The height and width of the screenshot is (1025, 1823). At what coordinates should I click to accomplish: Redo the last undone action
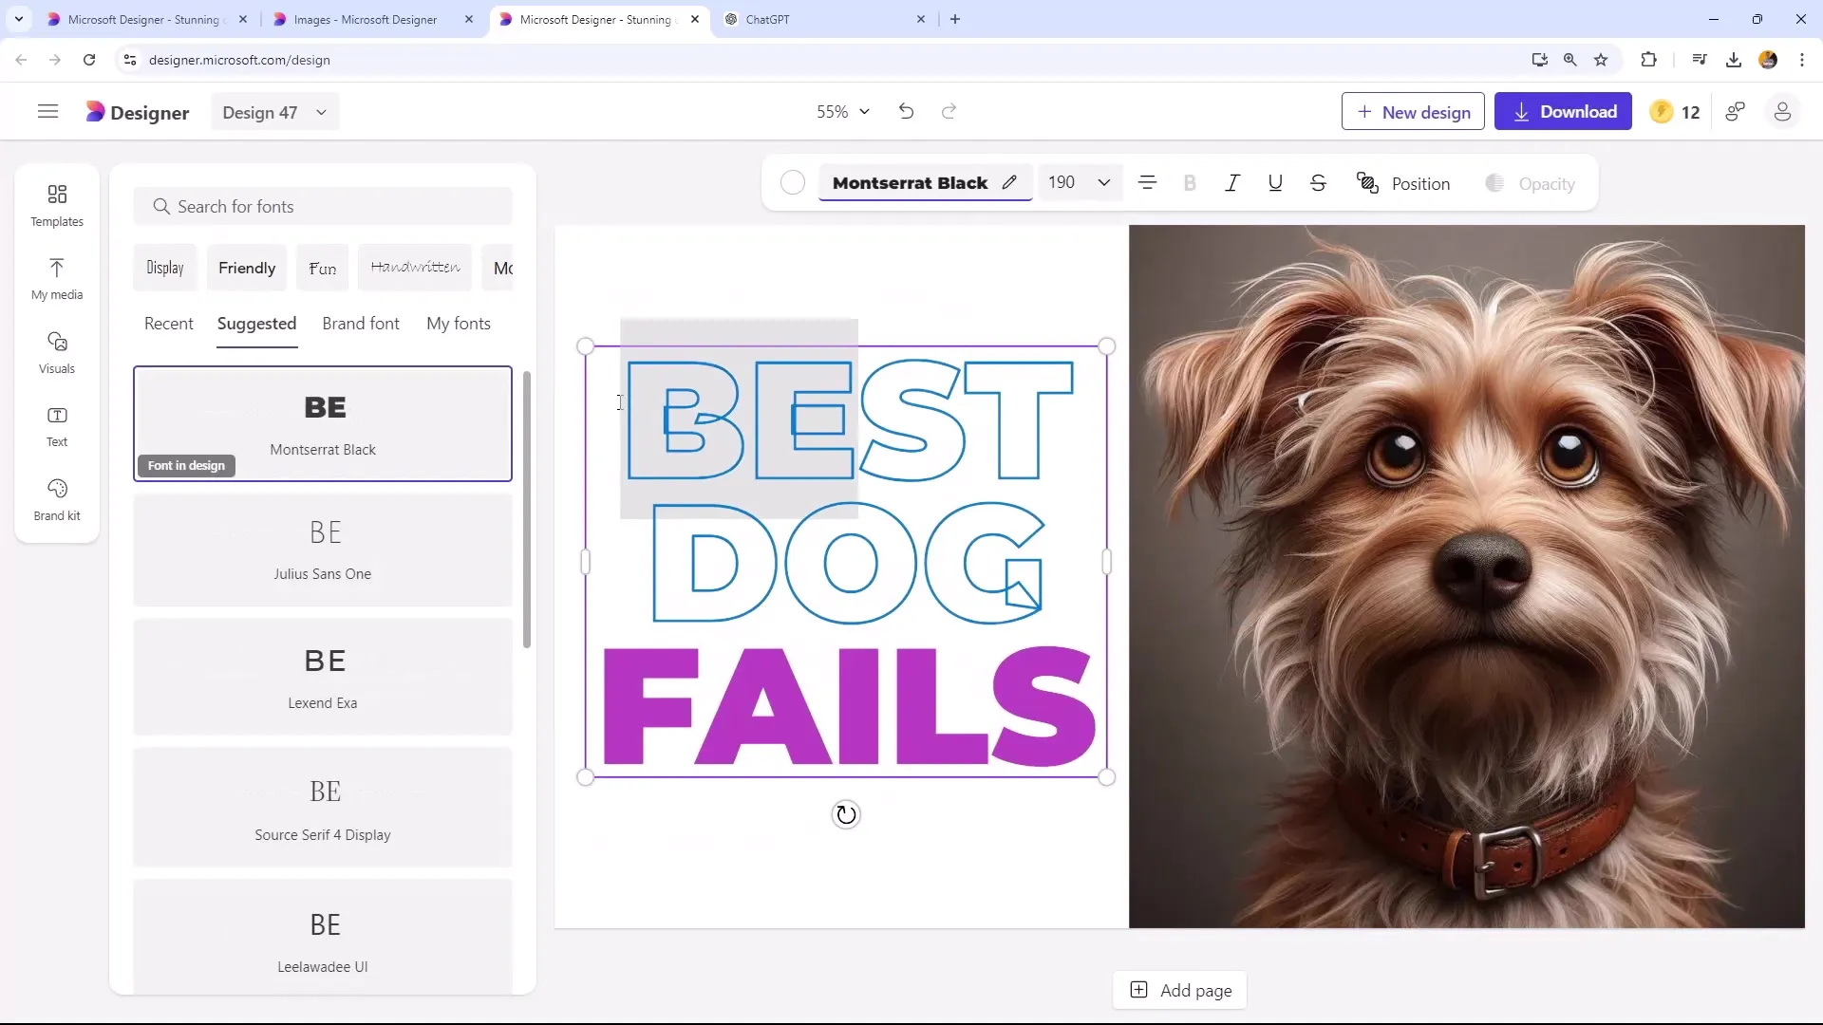(949, 112)
